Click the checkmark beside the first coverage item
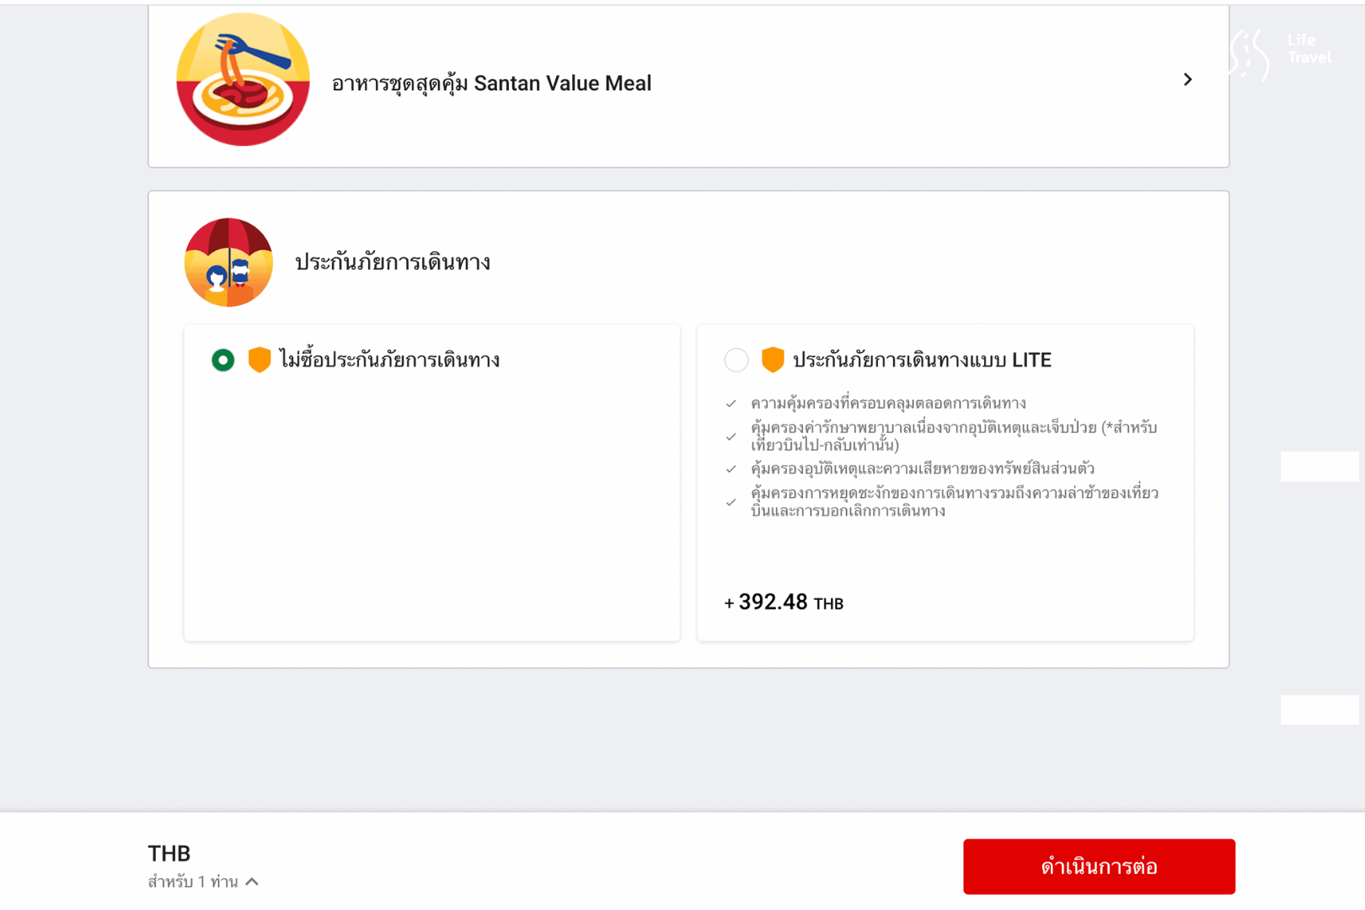1365x910 pixels. tap(731, 404)
